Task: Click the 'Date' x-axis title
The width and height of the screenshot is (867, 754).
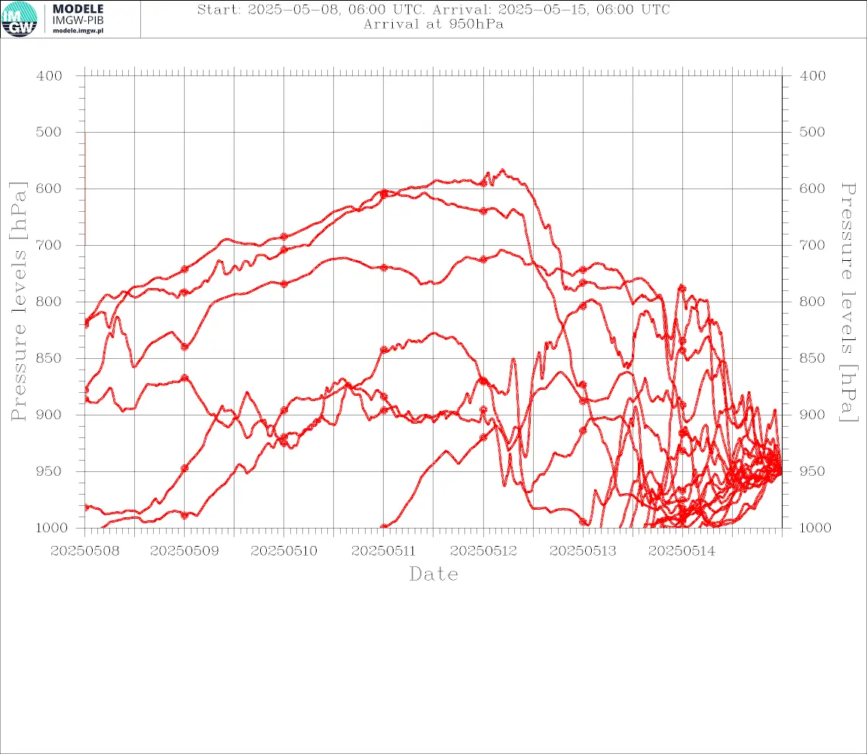Action: pyautogui.click(x=433, y=575)
